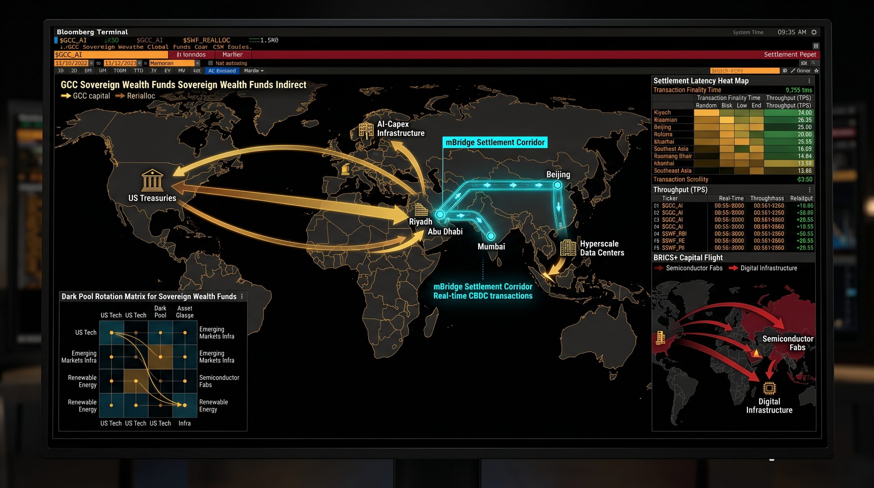Viewport: 874px width, 488px height.
Task: Click the $PGICH-FCPV input field
Action: (745, 71)
